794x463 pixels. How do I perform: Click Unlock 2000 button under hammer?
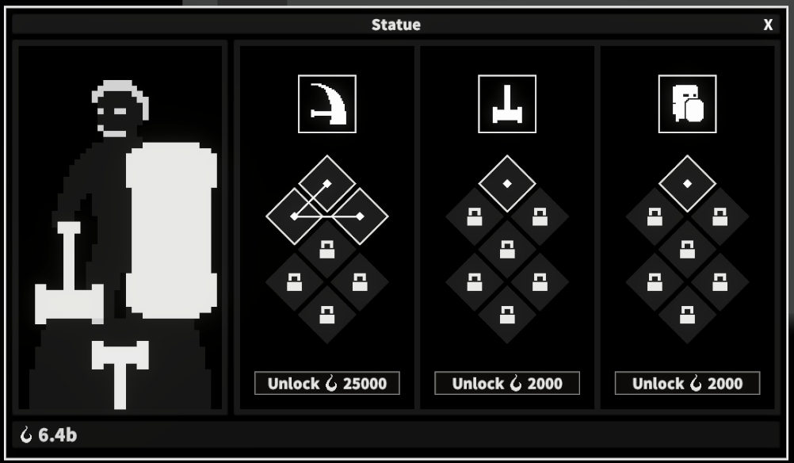507,383
